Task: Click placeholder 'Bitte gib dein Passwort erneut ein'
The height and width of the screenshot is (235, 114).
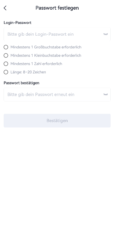Action: [x=41, y=95]
